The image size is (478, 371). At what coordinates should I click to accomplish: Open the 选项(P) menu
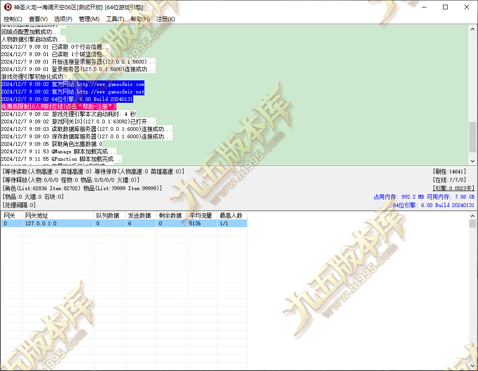[63, 19]
